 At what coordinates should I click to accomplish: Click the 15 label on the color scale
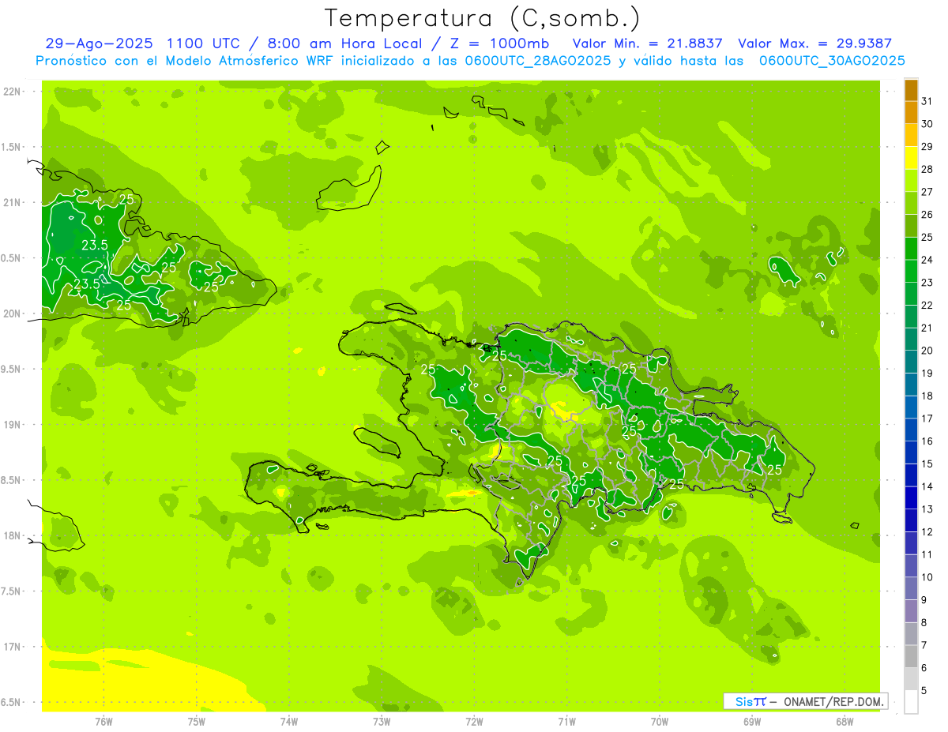(927, 464)
